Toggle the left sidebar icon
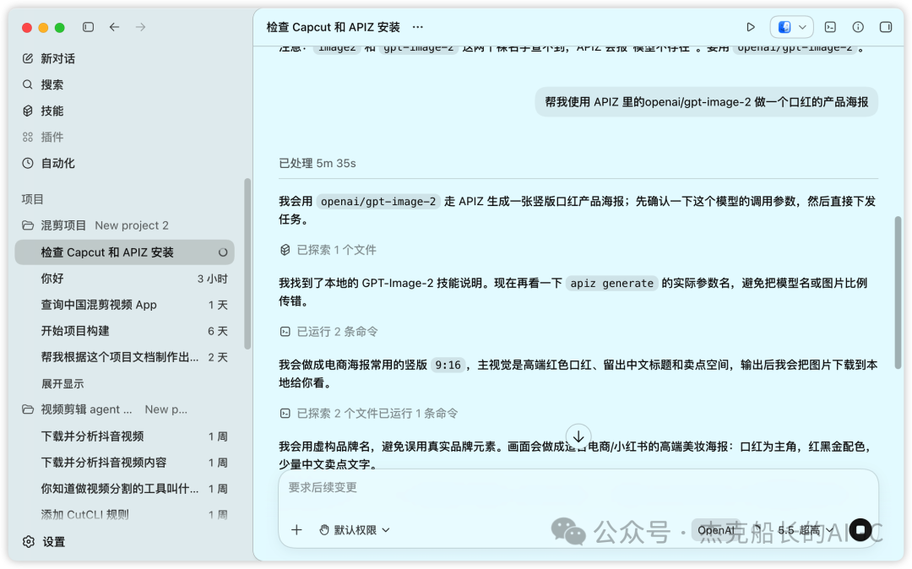This screenshot has width=912, height=569. point(88,27)
